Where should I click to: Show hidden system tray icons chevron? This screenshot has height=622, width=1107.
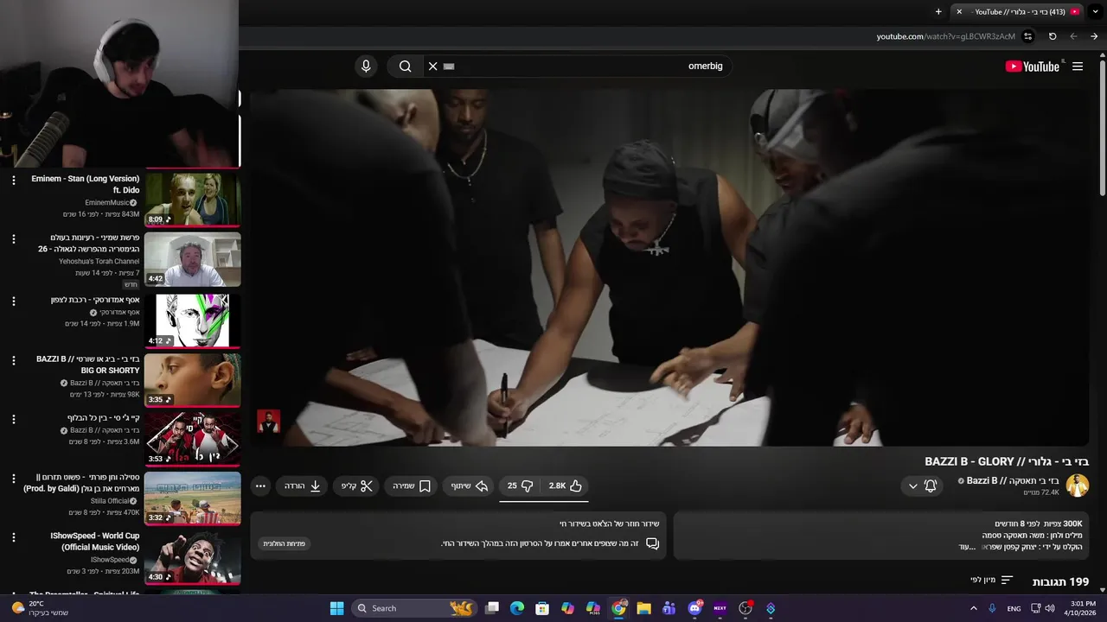click(973, 608)
